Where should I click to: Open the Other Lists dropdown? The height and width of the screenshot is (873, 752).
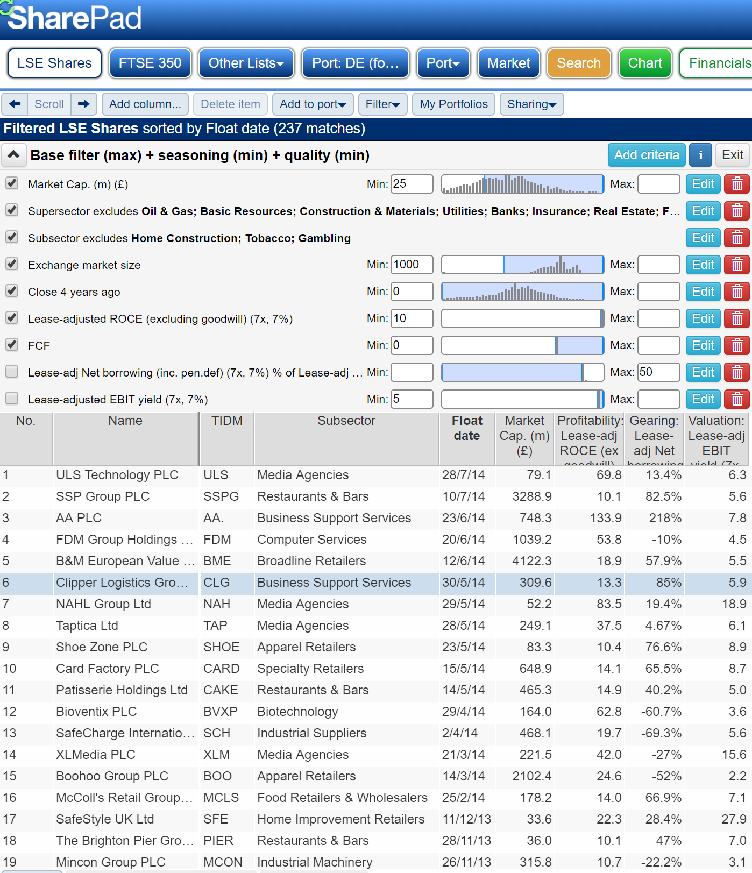[246, 63]
